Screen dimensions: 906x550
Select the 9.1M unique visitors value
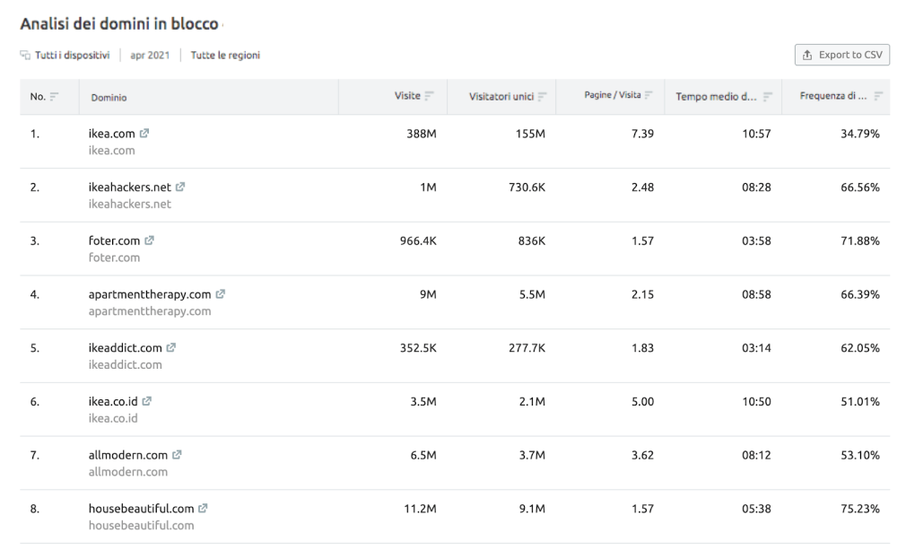click(532, 509)
